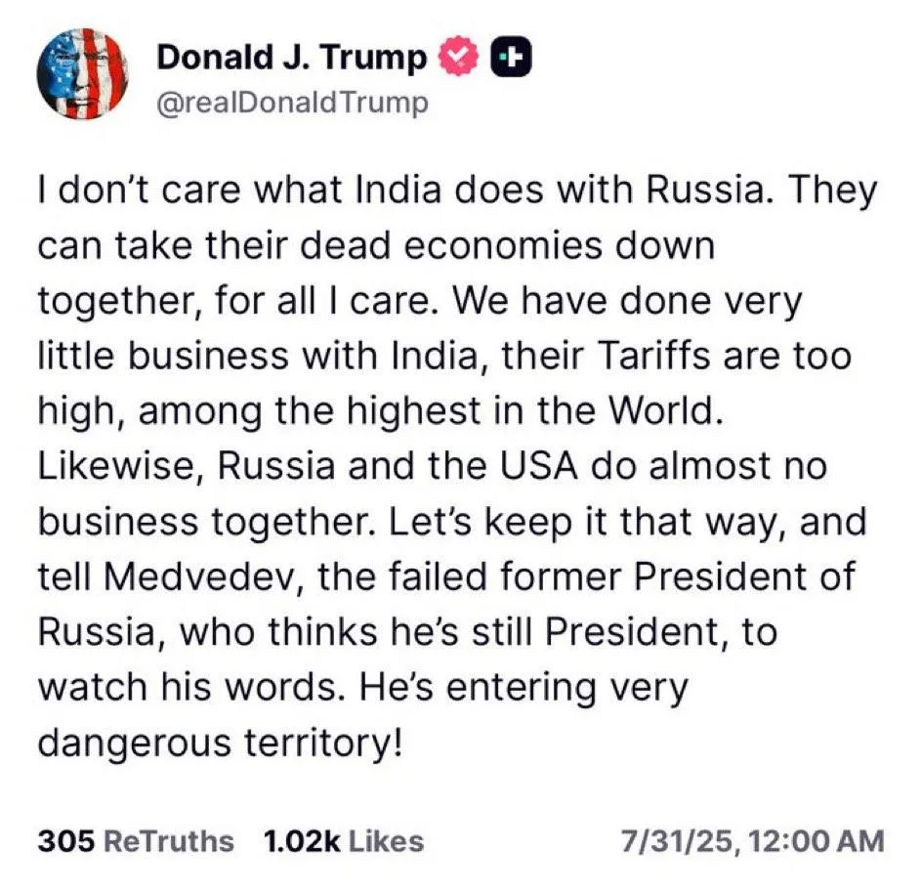Click the black plus badge icon

(511, 57)
